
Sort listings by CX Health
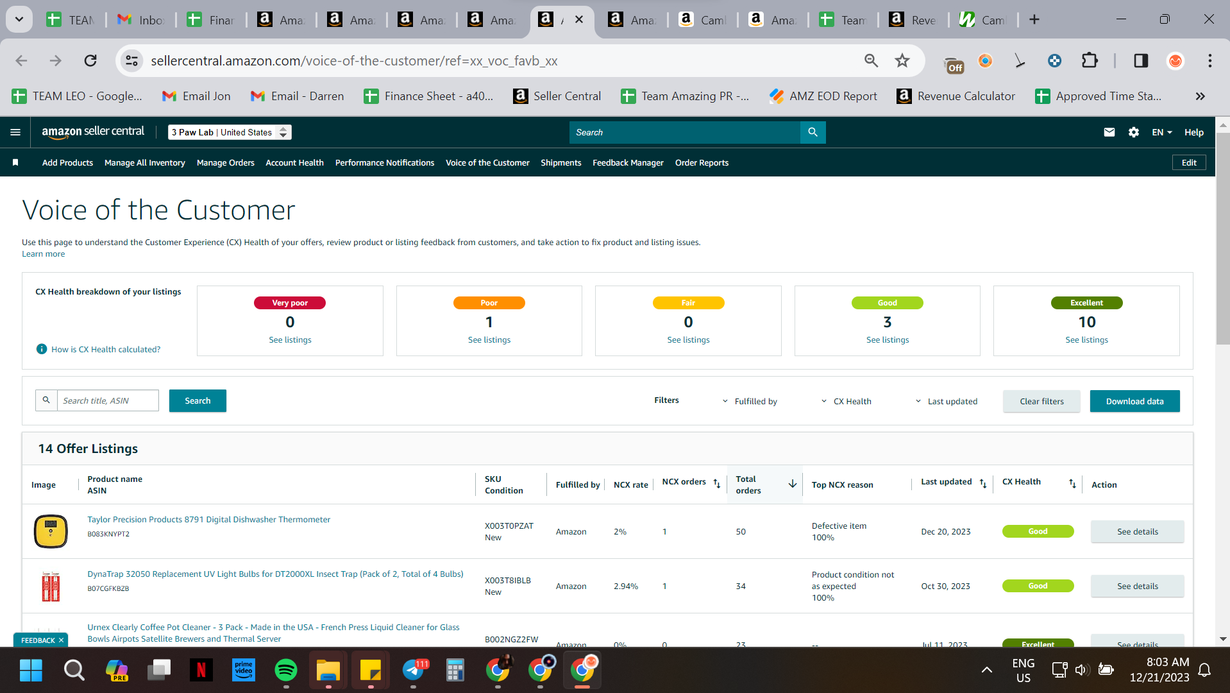pyautogui.click(x=1072, y=483)
